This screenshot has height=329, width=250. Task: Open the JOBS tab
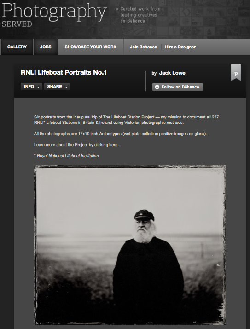click(46, 47)
